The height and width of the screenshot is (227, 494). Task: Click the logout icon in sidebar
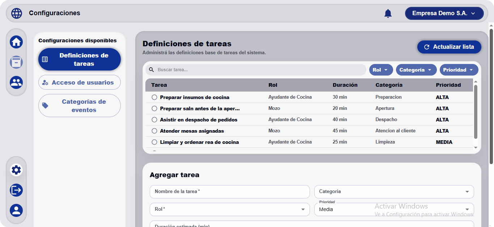pyautogui.click(x=16, y=190)
